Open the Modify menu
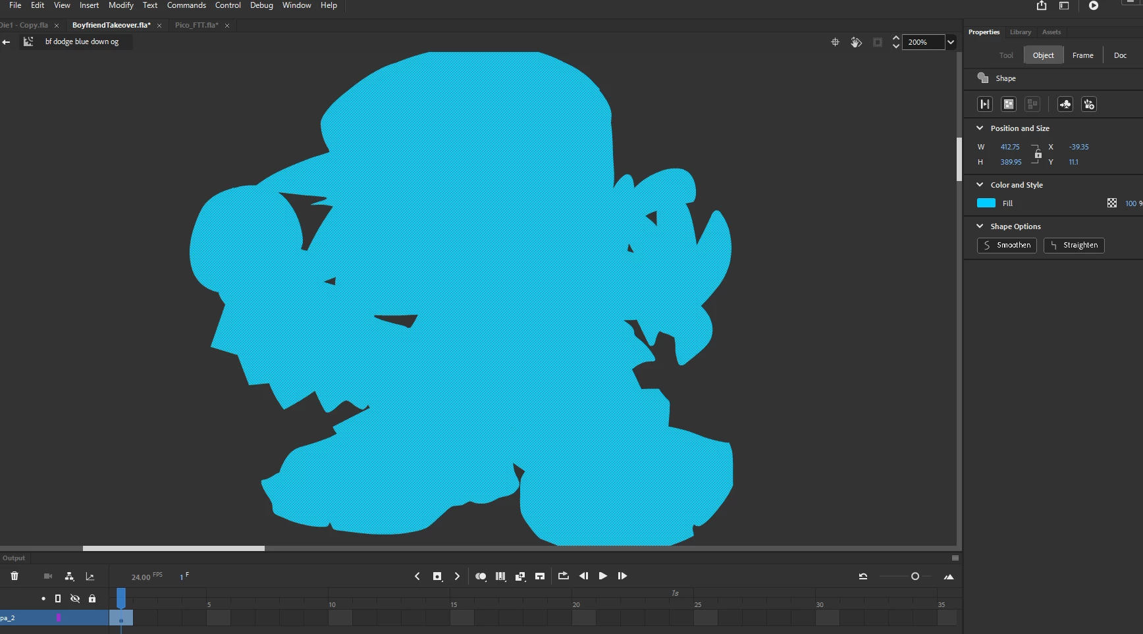Viewport: 1143px width, 634px height. pyautogui.click(x=121, y=5)
